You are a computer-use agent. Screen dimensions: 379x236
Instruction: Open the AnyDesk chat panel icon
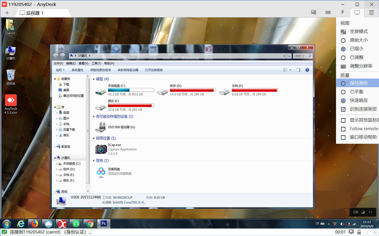pos(313,12)
